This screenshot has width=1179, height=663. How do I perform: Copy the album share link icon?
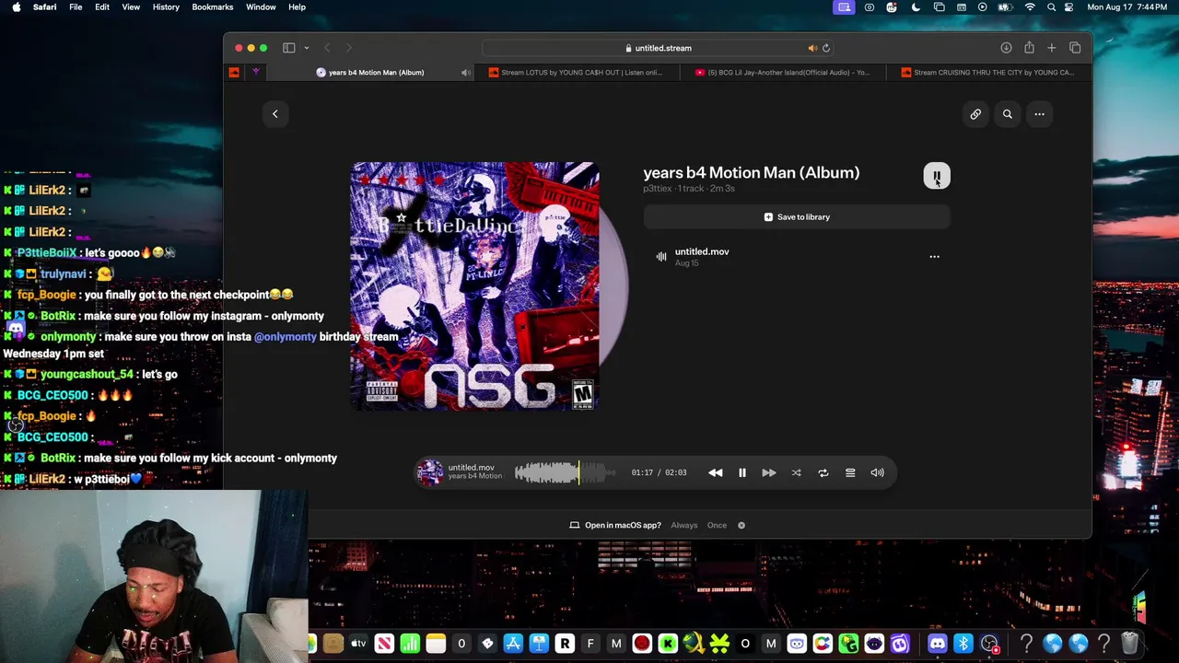[x=975, y=114]
